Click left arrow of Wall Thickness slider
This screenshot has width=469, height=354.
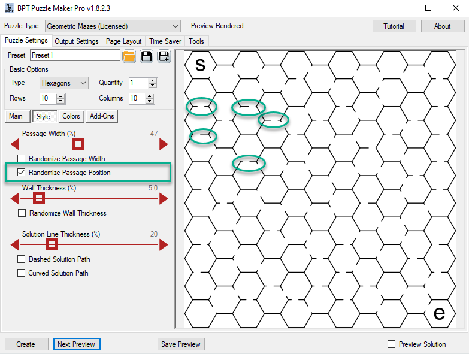pos(15,199)
